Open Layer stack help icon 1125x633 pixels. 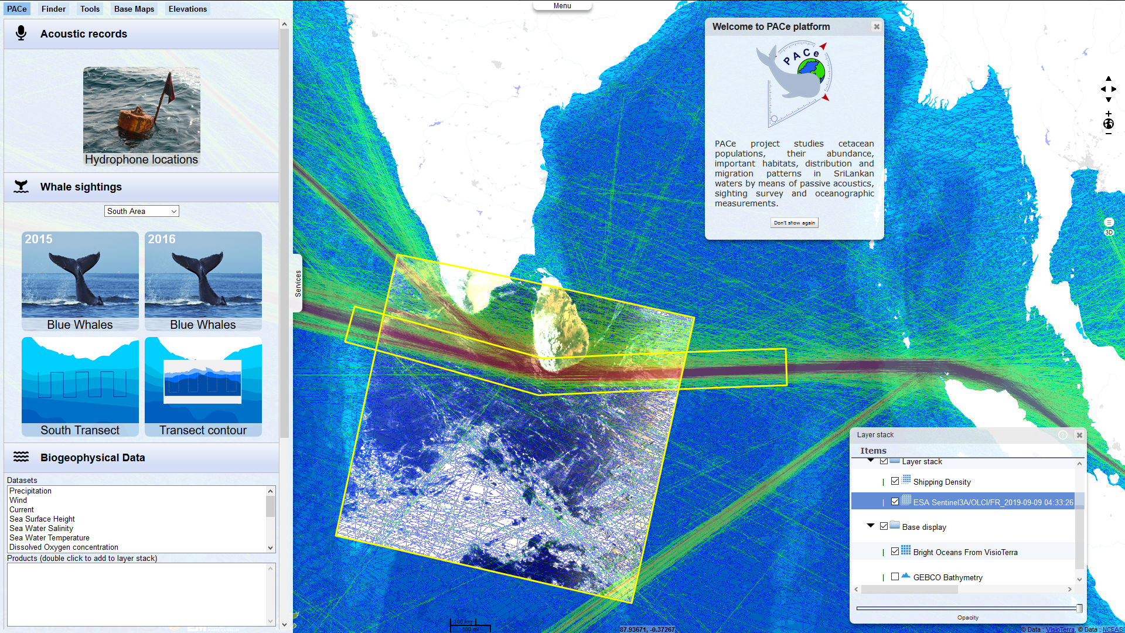pyautogui.click(x=1062, y=435)
